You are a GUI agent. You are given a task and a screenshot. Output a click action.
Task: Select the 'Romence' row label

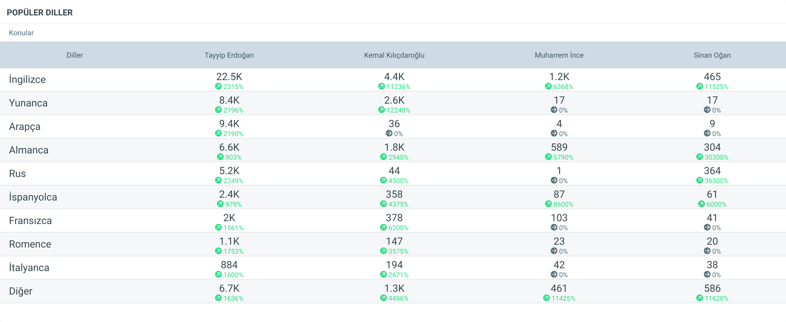pos(30,244)
